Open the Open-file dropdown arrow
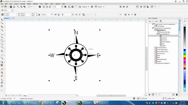188x105 pixels. click(x=8, y=7)
